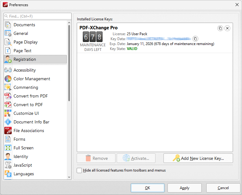Click the VALID key state text

pyautogui.click(x=132, y=49)
